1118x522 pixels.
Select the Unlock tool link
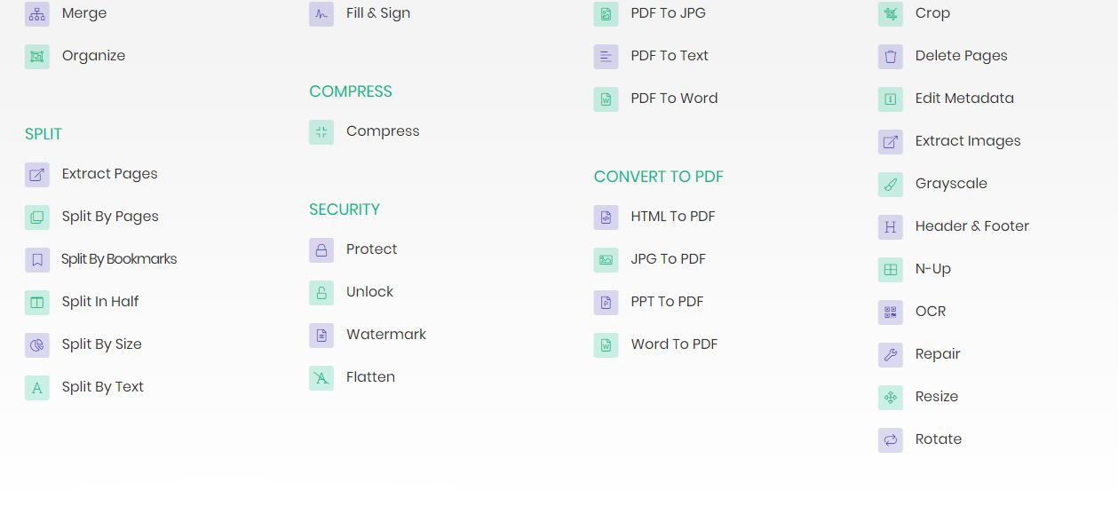(x=369, y=292)
